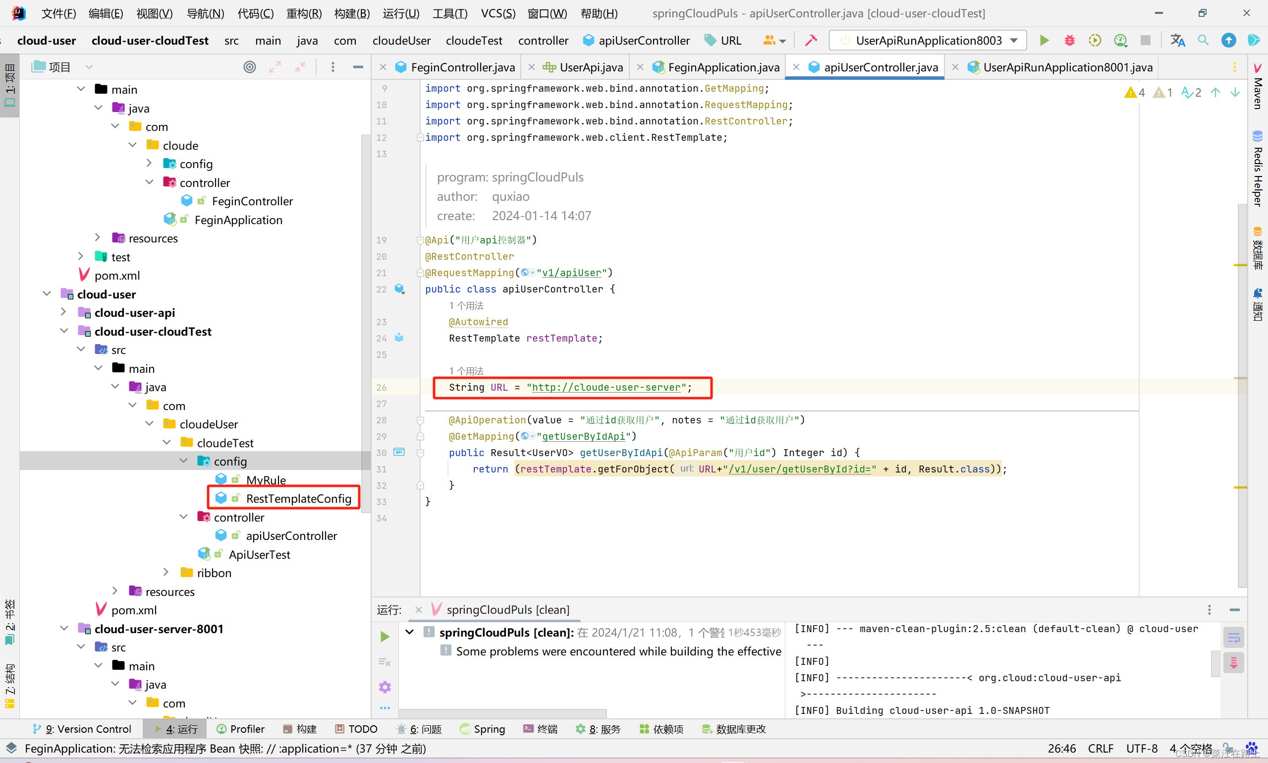This screenshot has height=763, width=1268.
Task: Click the Run button to execute
Action: pos(1045,42)
